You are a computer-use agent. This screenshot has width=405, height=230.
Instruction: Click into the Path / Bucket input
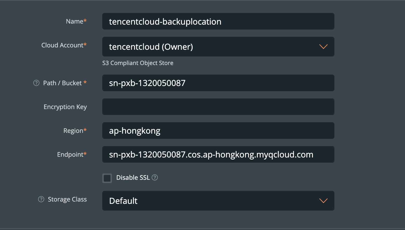tap(218, 83)
